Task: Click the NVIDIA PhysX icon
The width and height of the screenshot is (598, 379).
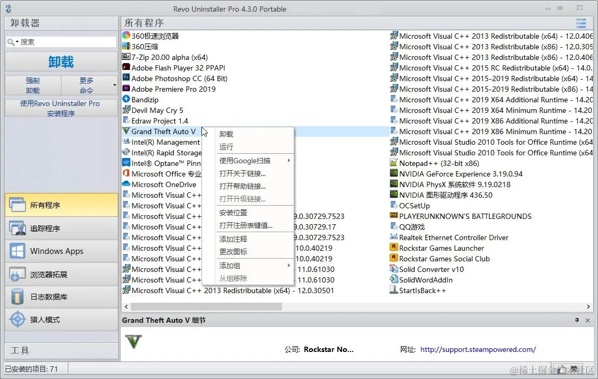Action: tap(393, 184)
